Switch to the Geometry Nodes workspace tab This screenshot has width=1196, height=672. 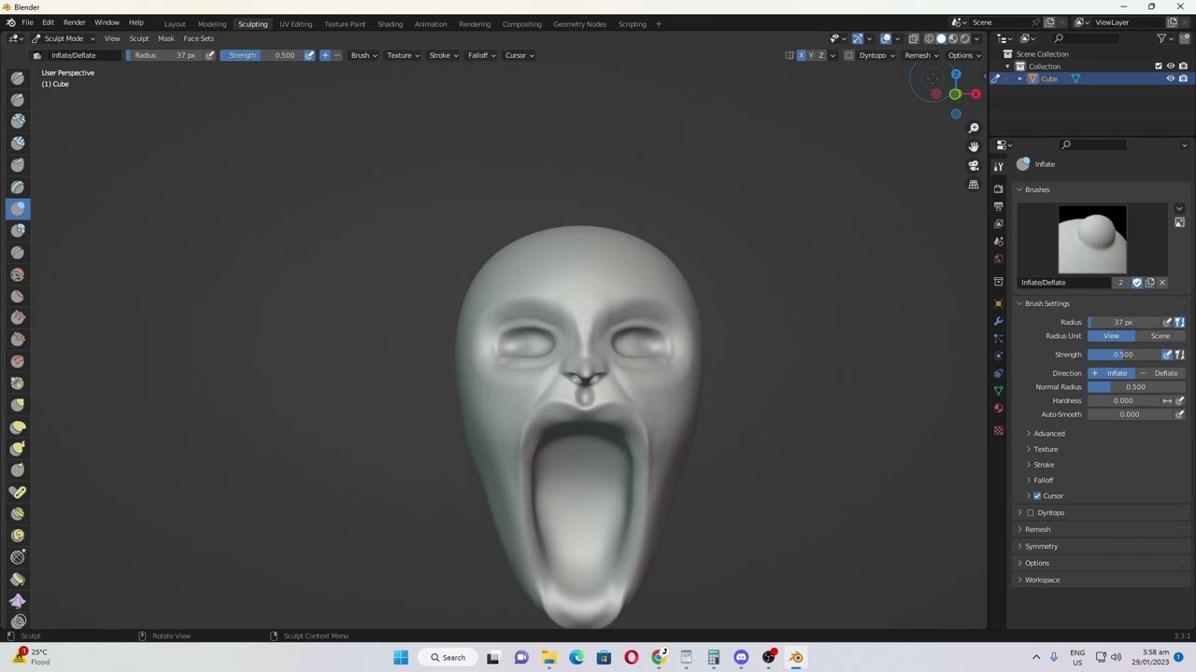(579, 23)
